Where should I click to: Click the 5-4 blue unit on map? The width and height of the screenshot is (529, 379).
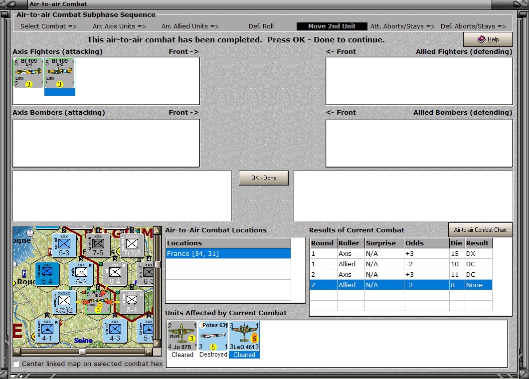tap(47, 274)
